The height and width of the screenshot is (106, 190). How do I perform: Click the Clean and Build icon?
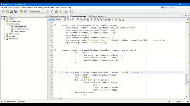click(56, 11)
